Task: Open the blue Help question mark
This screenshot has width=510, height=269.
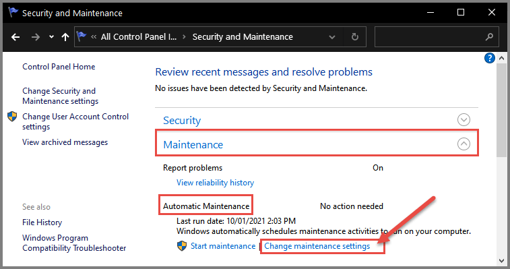Action: [x=490, y=58]
